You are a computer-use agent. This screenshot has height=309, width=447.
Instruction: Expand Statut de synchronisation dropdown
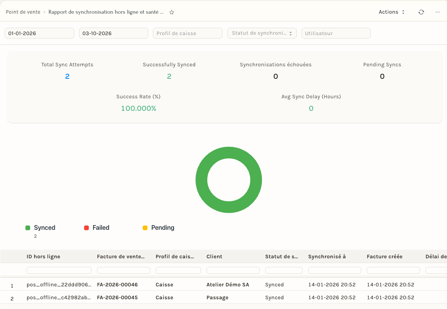pos(262,33)
